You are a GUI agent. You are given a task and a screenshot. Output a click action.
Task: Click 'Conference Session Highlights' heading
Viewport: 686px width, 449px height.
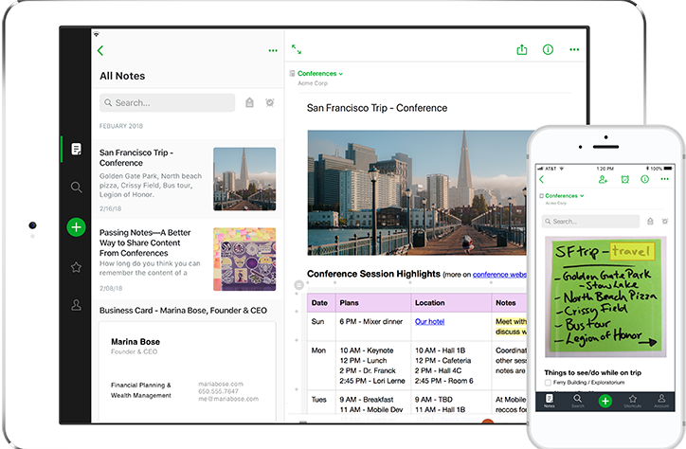tap(373, 274)
